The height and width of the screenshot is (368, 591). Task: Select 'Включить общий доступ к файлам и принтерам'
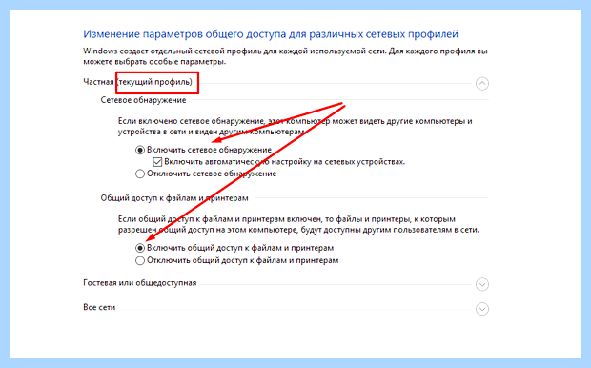140,248
